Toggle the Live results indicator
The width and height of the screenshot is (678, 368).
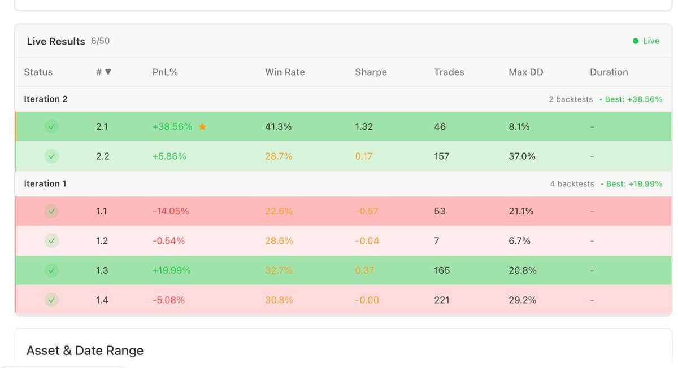pyautogui.click(x=645, y=41)
